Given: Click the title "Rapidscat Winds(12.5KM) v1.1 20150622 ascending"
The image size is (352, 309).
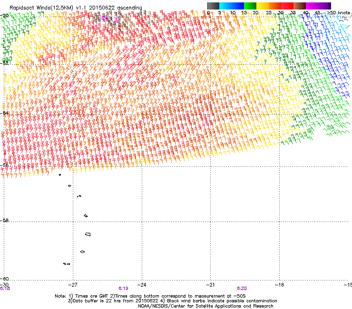Looking at the screenshot, I should [76, 8].
